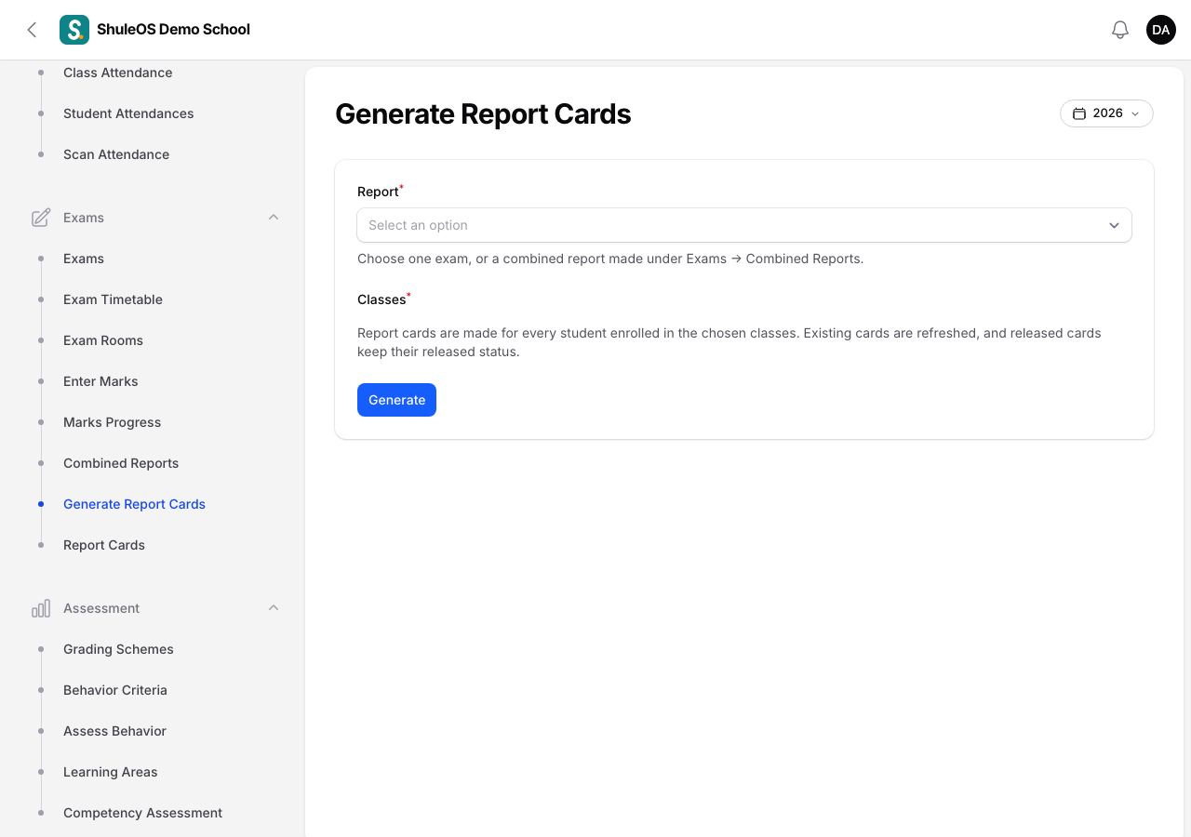The width and height of the screenshot is (1191, 837).
Task: Click the ShuleOS Demo School title
Action: 173,30
